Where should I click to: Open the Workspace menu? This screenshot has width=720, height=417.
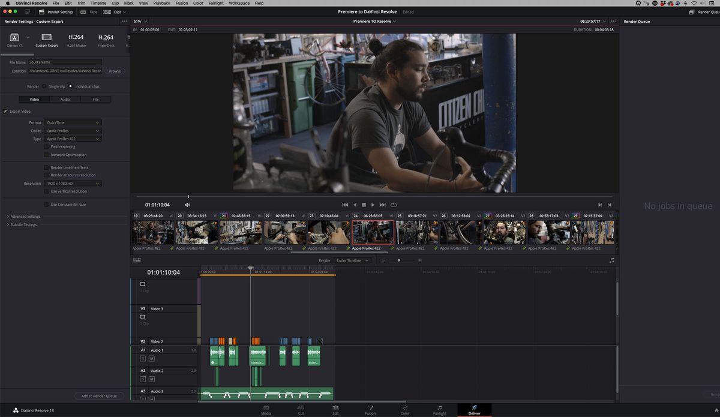coord(239,3)
